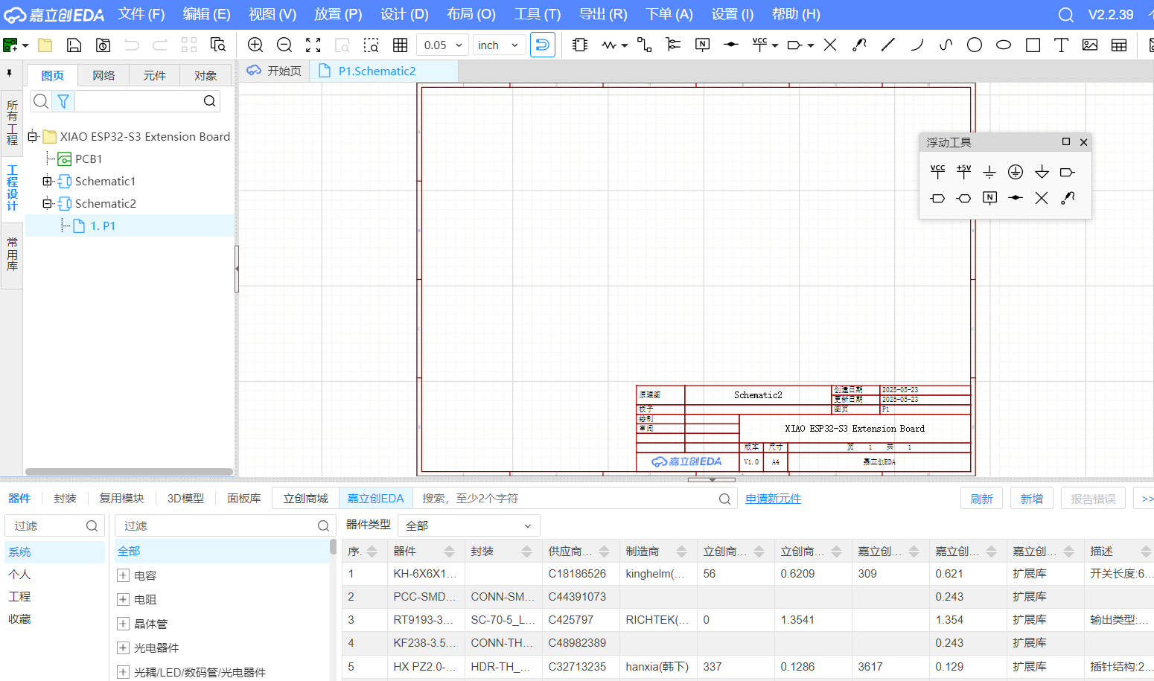Image resolution: width=1154 pixels, height=681 pixels.
Task: Click the 申请新元件 link
Action: pyautogui.click(x=773, y=499)
